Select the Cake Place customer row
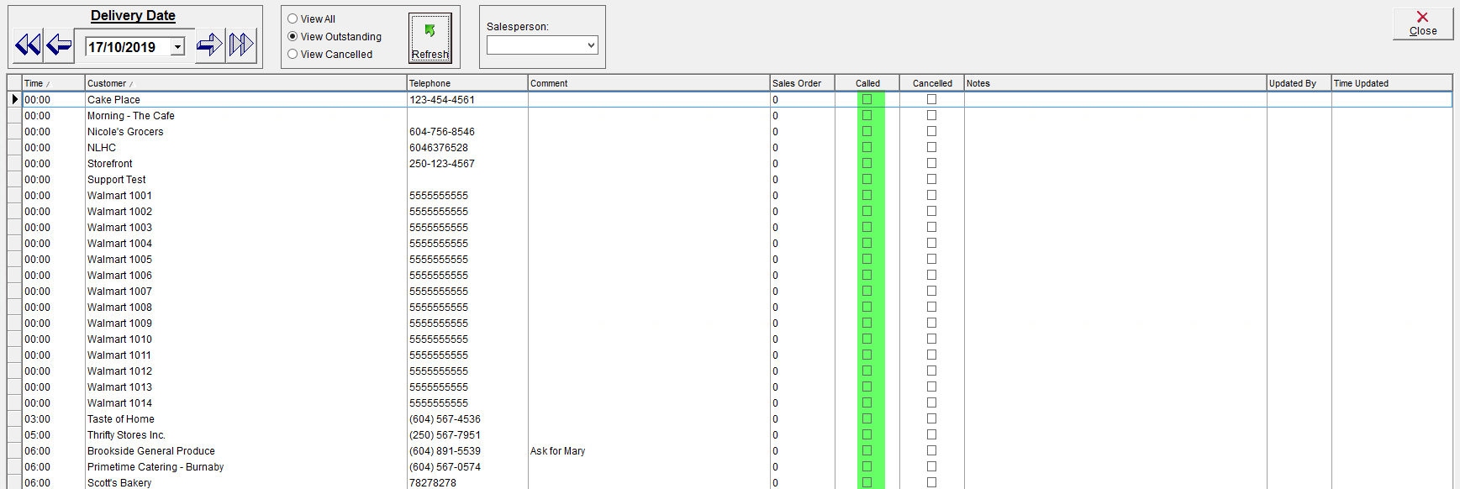 [x=245, y=99]
